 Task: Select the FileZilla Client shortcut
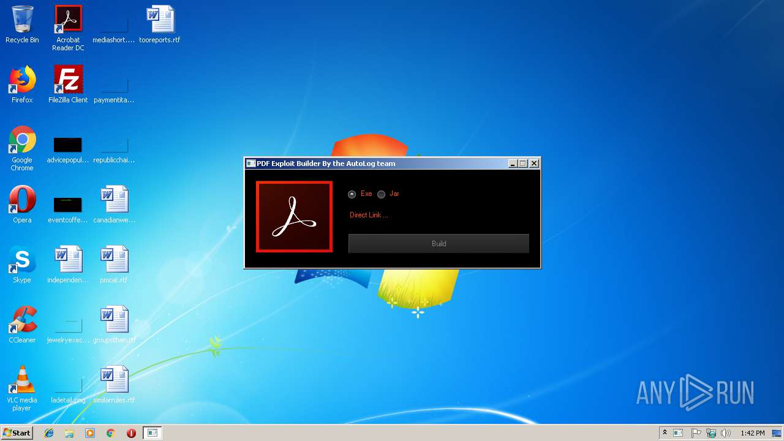tap(68, 85)
